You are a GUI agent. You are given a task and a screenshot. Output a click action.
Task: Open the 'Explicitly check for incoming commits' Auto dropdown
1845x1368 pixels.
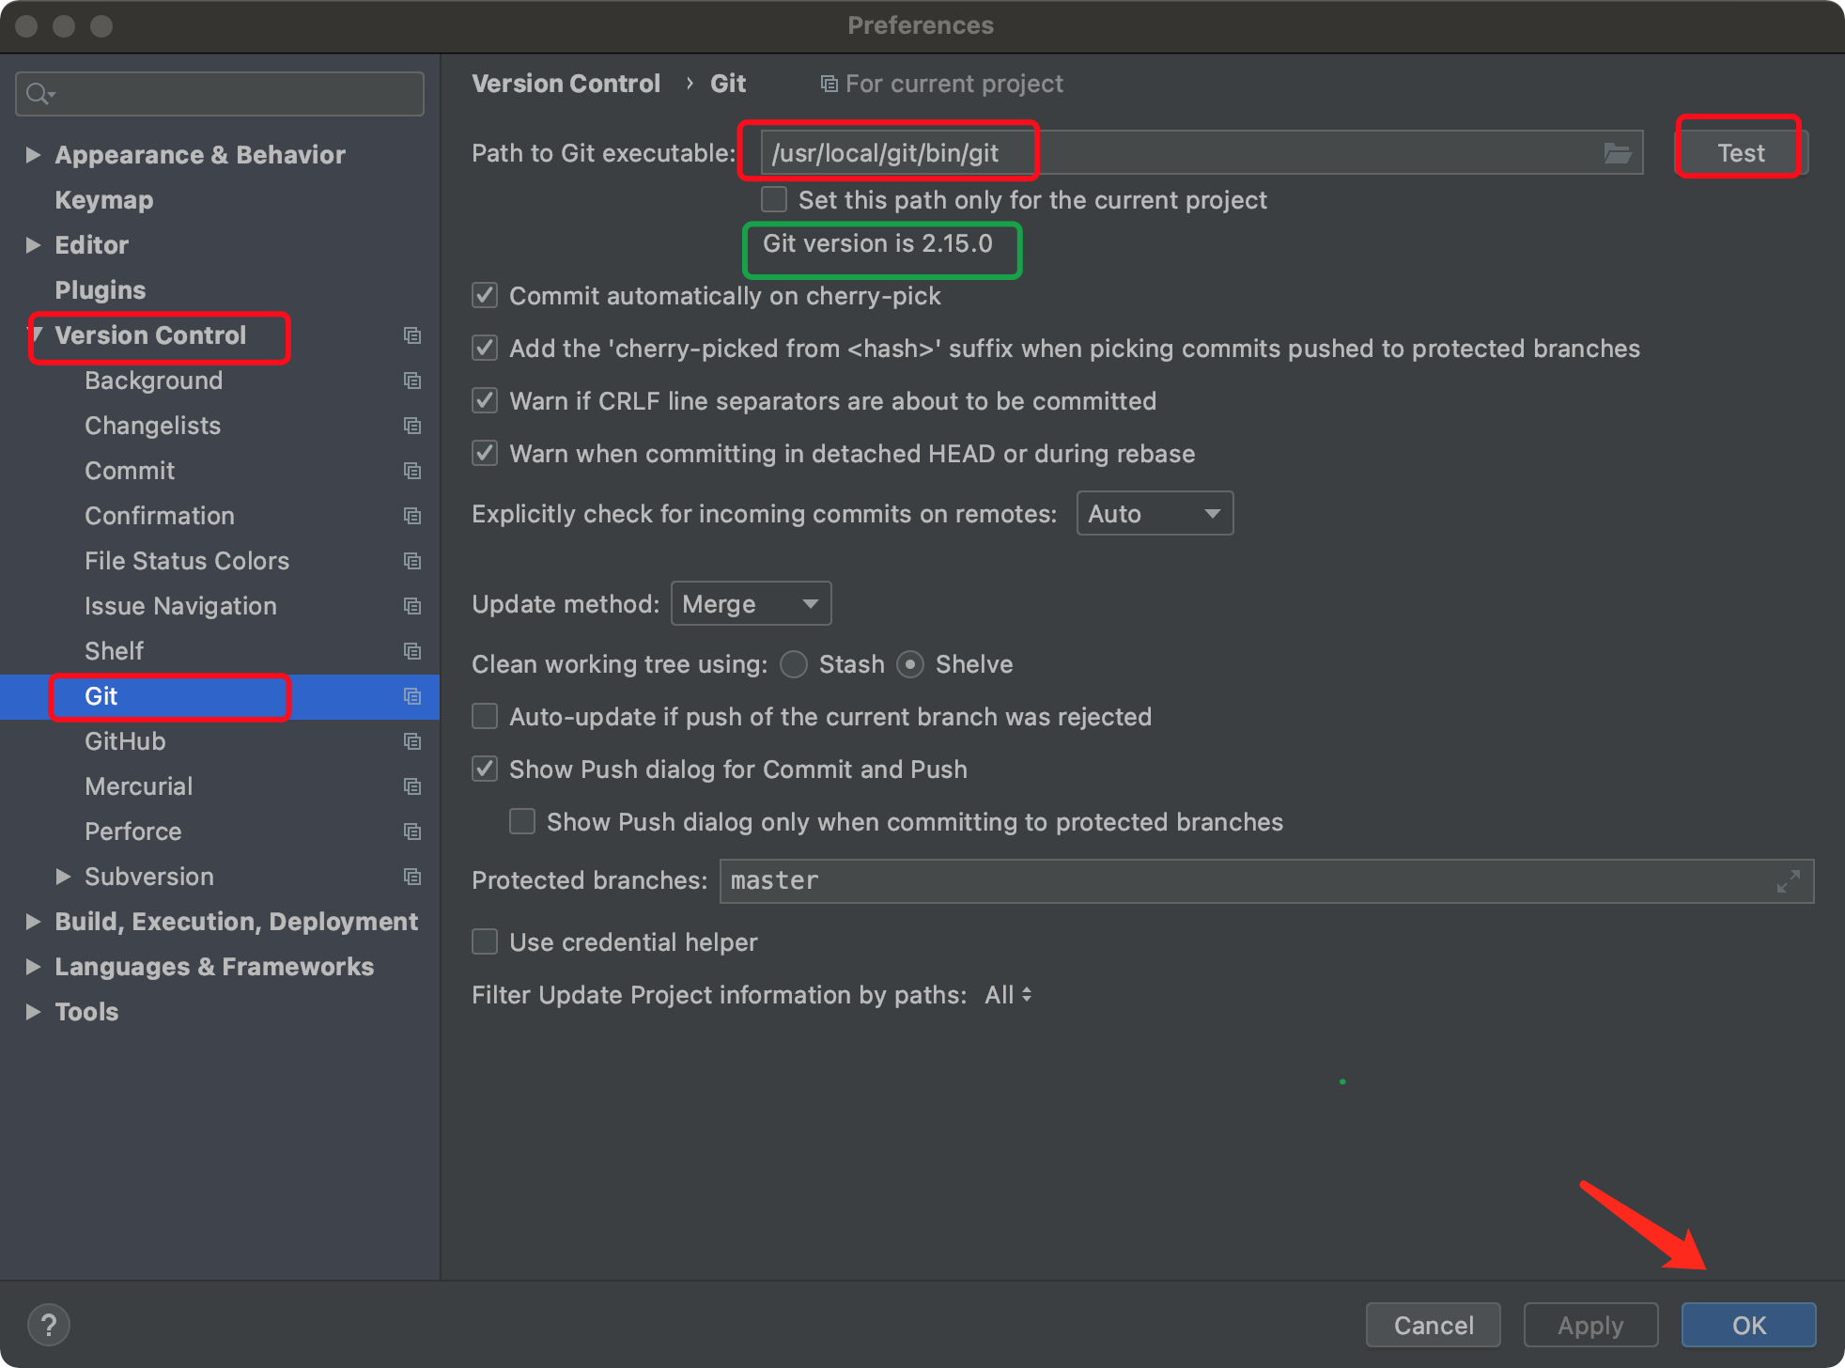[x=1155, y=514]
